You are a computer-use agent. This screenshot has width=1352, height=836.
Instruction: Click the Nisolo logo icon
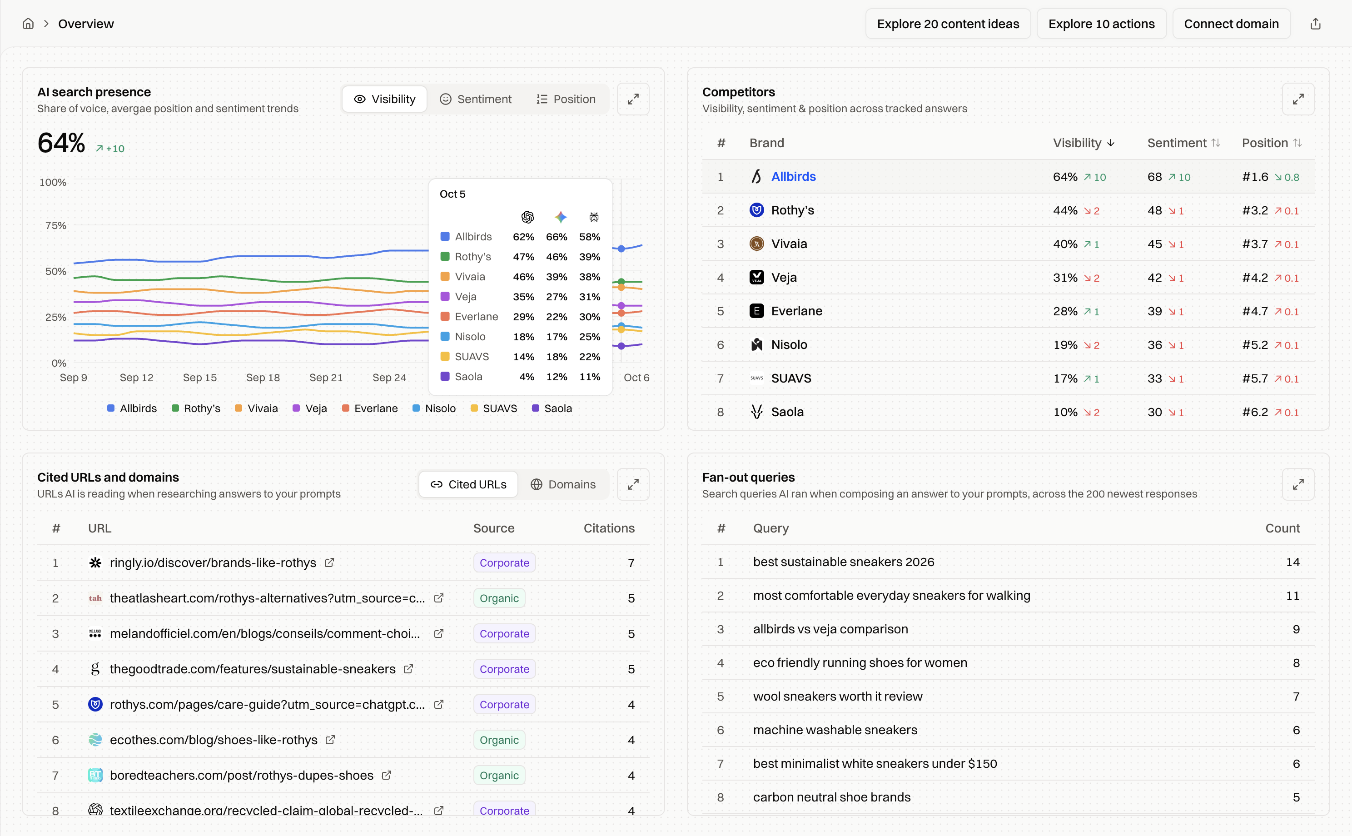[x=756, y=344]
